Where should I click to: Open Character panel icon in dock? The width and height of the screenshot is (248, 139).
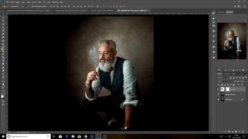click(214, 36)
